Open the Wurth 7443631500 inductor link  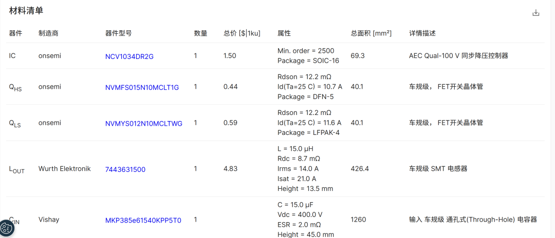click(x=125, y=169)
